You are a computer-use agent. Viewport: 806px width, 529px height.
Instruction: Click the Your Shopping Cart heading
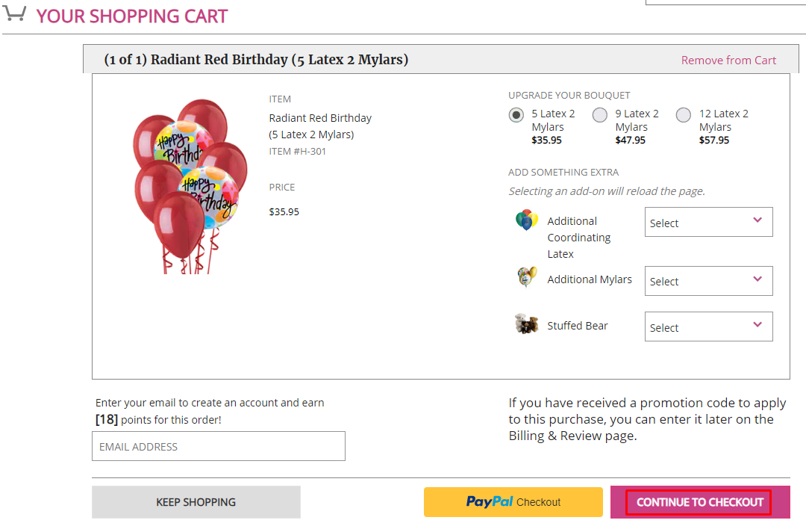[132, 16]
